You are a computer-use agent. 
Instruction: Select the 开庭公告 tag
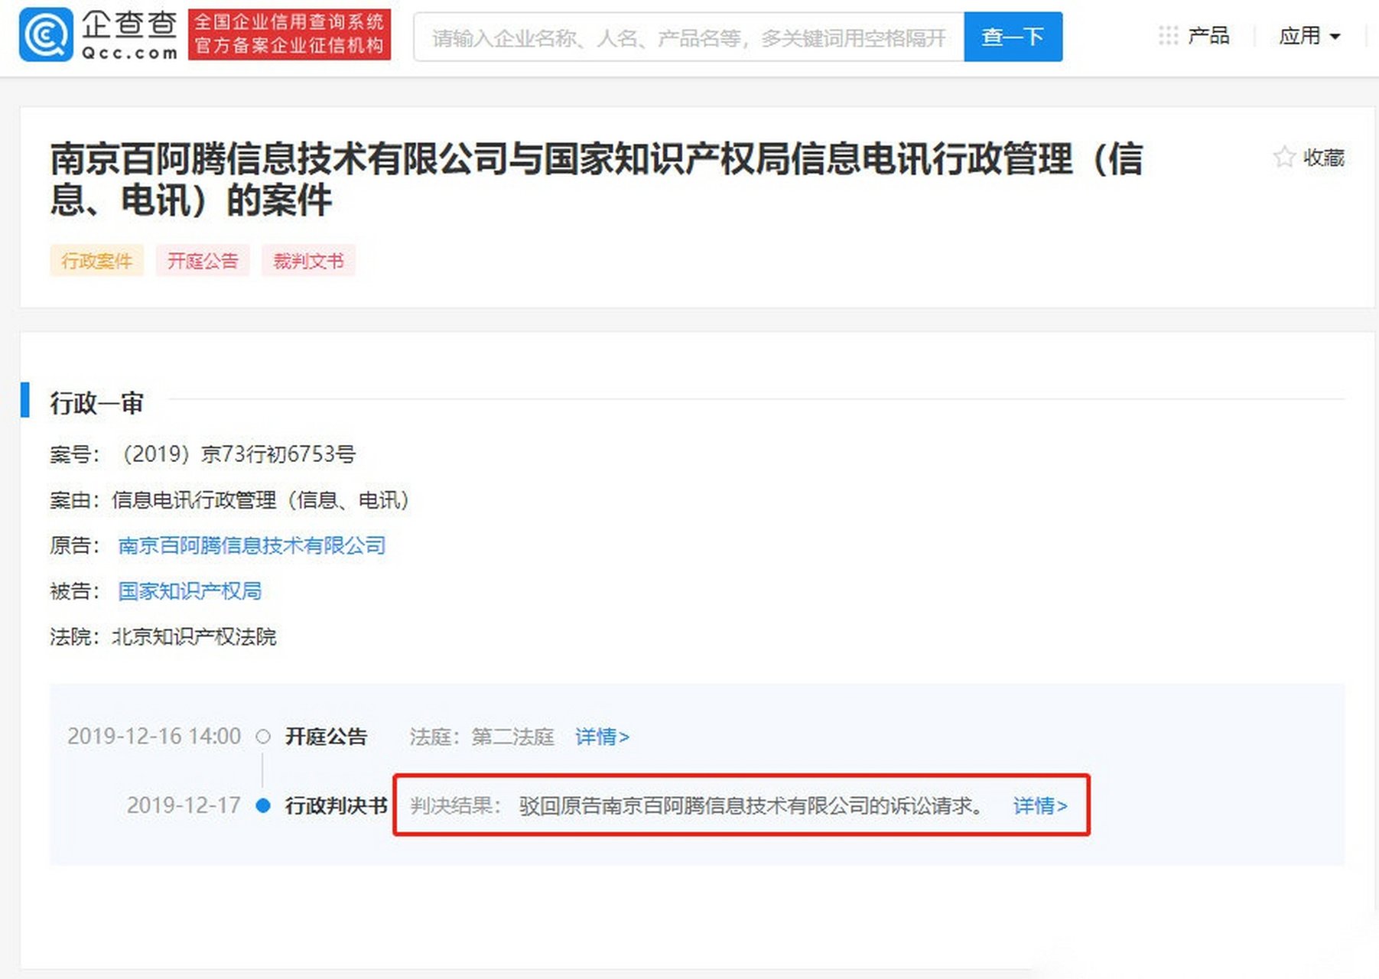pos(203,261)
